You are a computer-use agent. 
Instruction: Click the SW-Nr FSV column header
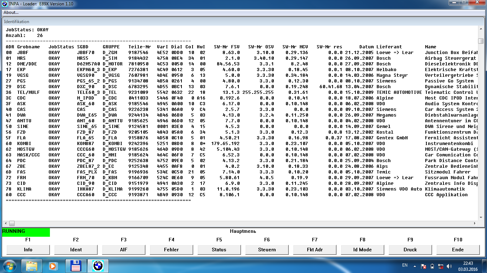tap(227, 47)
